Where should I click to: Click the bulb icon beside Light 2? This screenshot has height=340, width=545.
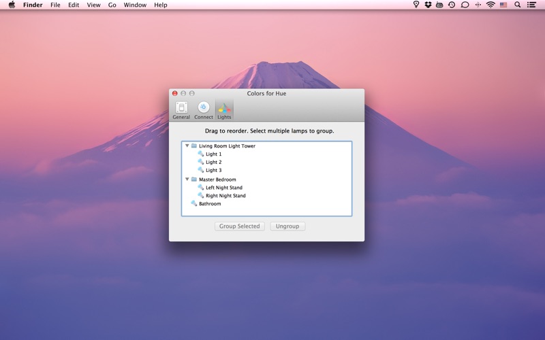point(200,162)
